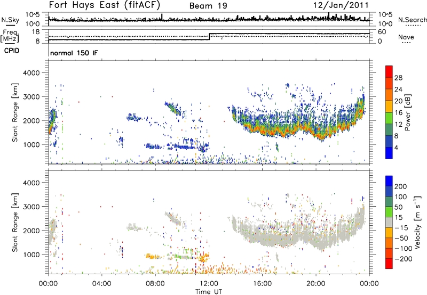Click '4000' on the power panel range axis
This screenshot has width=427, height=295.
pyautogui.click(x=31, y=73)
